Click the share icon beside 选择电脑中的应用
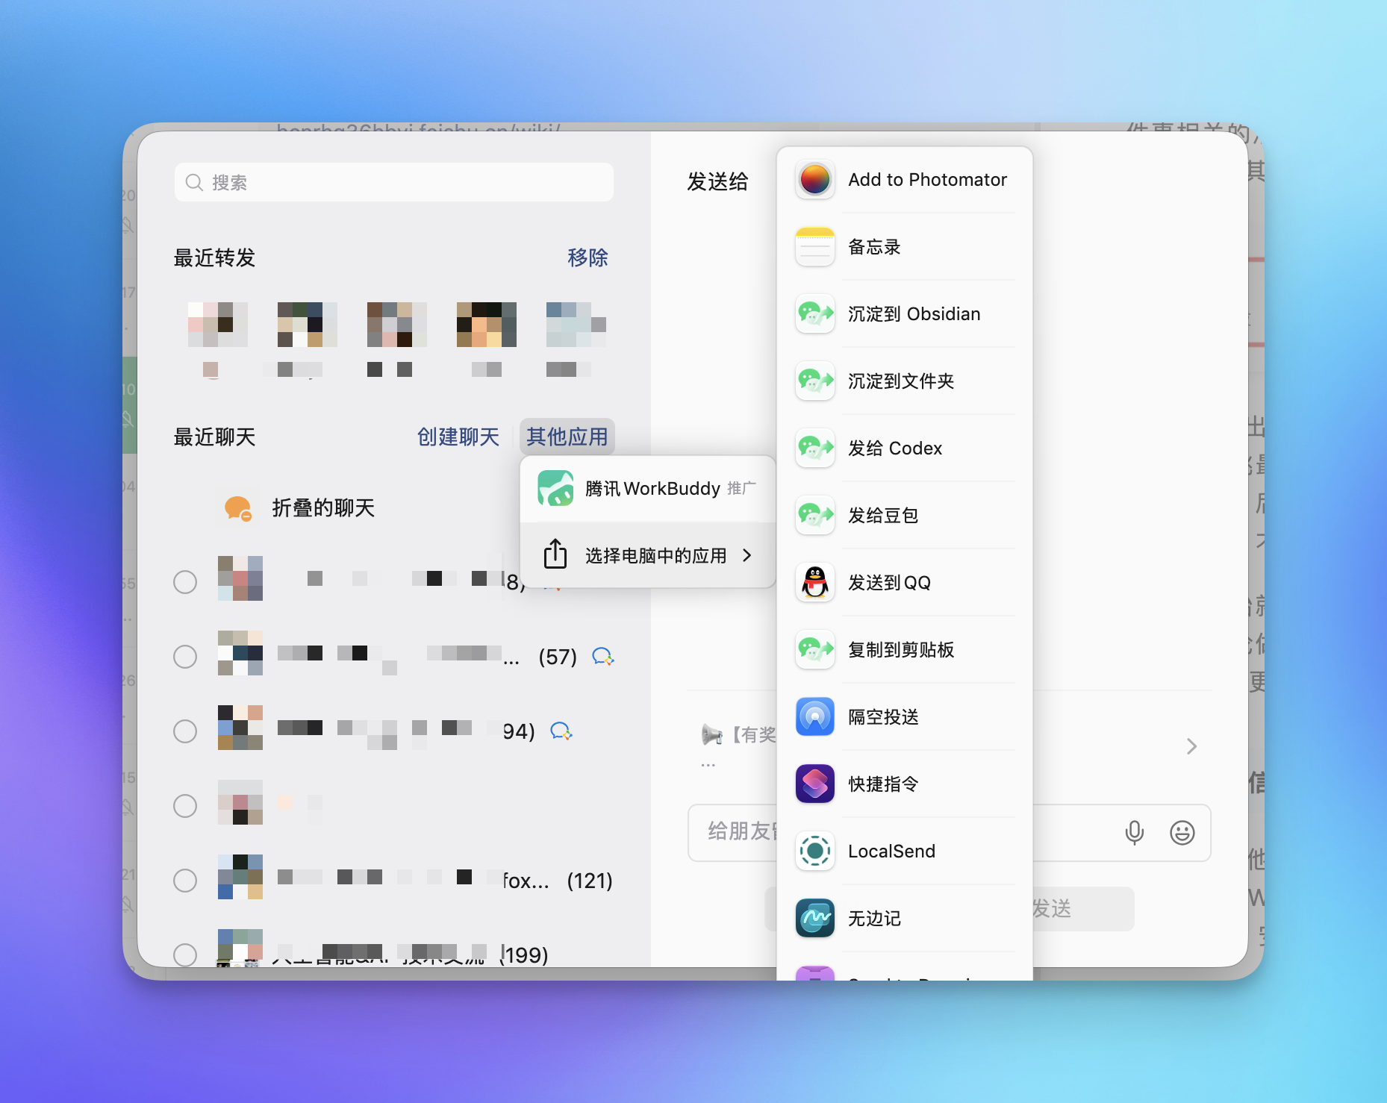Screen dimensions: 1387x1103 (555, 554)
